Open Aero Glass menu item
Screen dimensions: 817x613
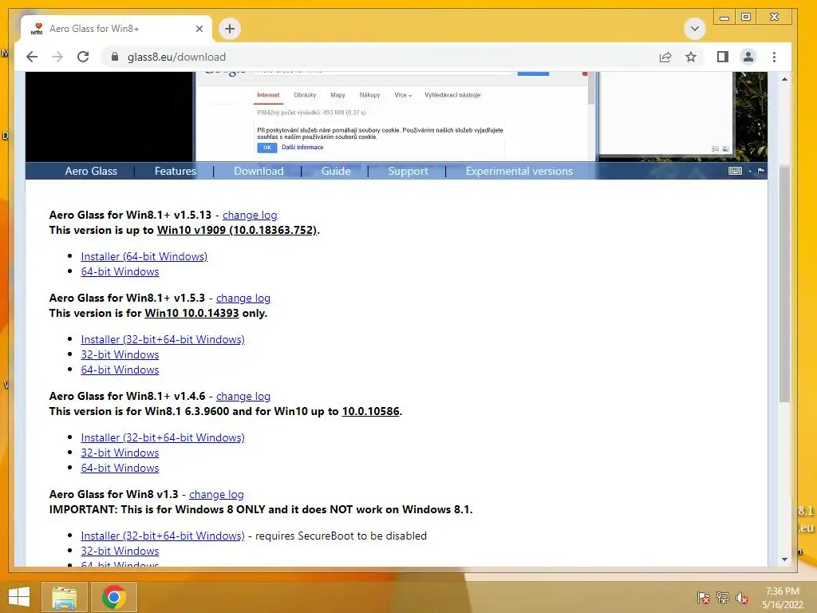91,171
